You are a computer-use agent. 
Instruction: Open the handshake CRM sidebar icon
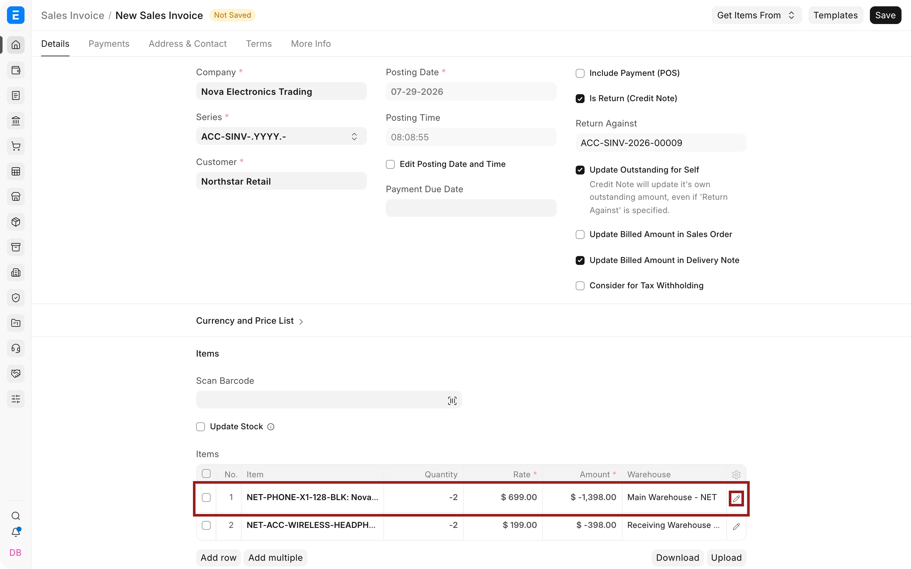point(16,374)
